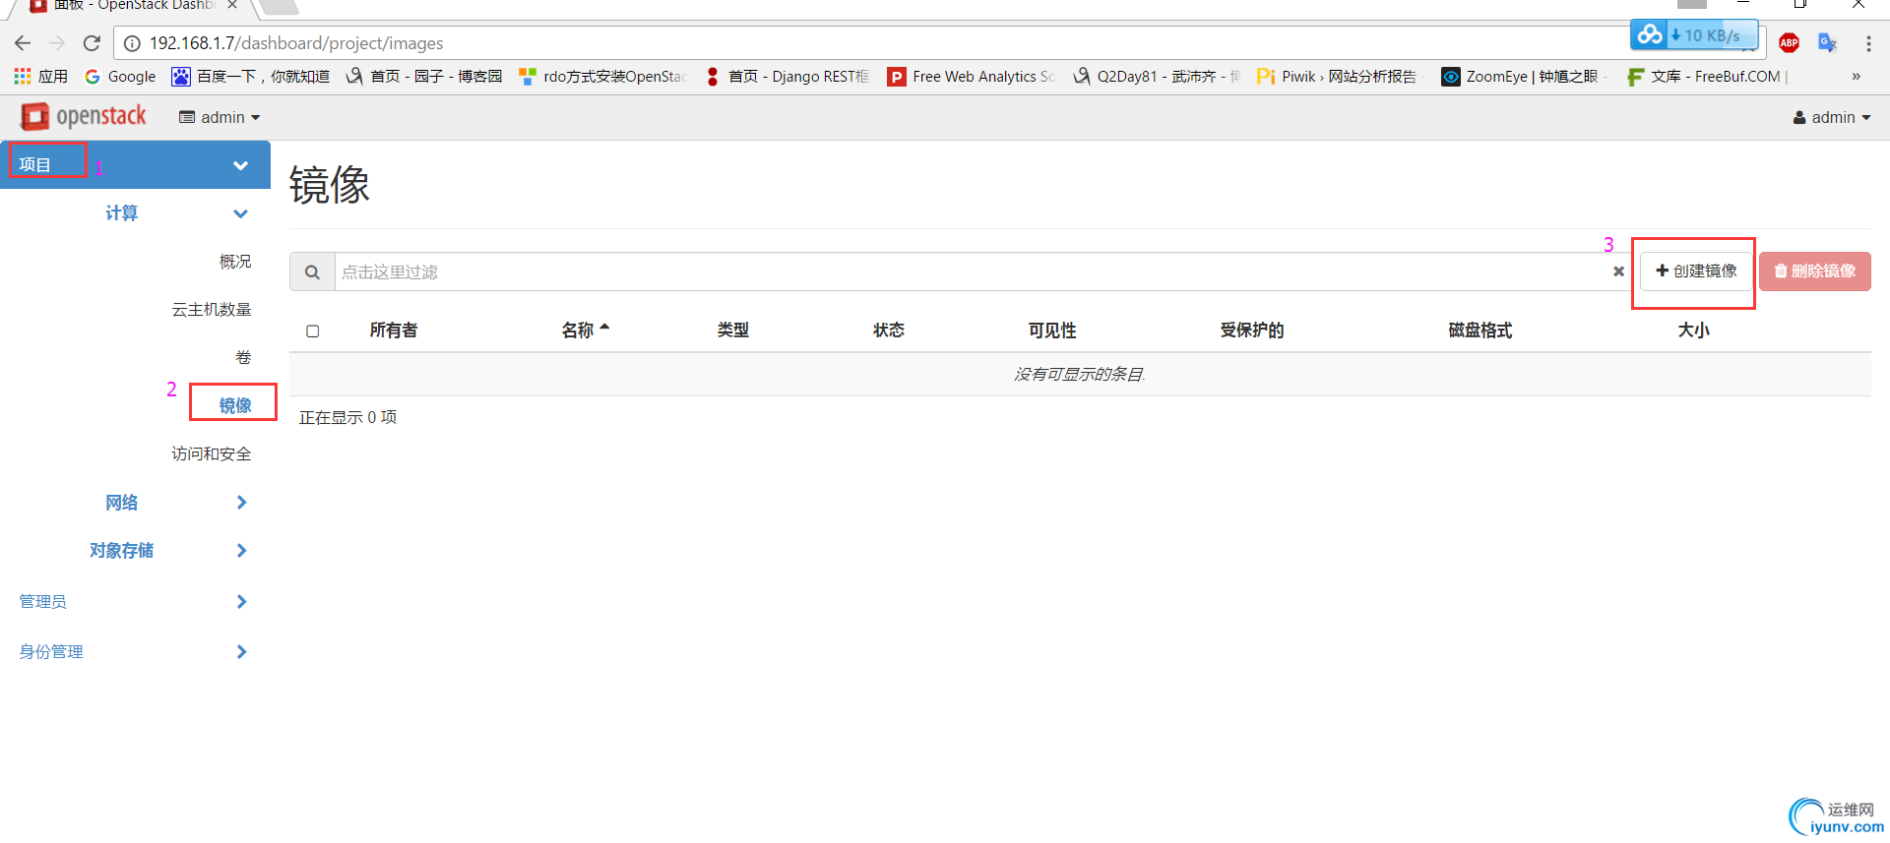The image size is (1890, 843).
Task: Open the ZoomEye 钟馗之眼 bookmark
Action: point(1525,77)
